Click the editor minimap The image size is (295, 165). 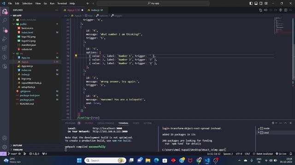[283, 25]
